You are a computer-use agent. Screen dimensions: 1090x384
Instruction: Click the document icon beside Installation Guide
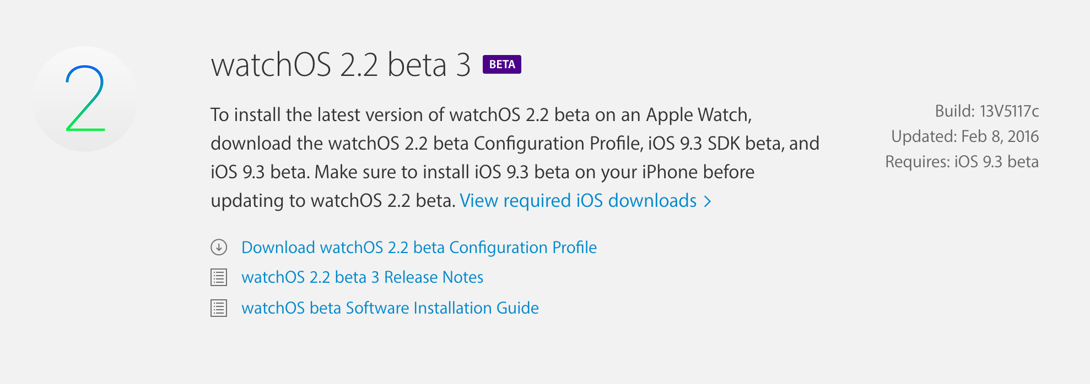point(219,308)
